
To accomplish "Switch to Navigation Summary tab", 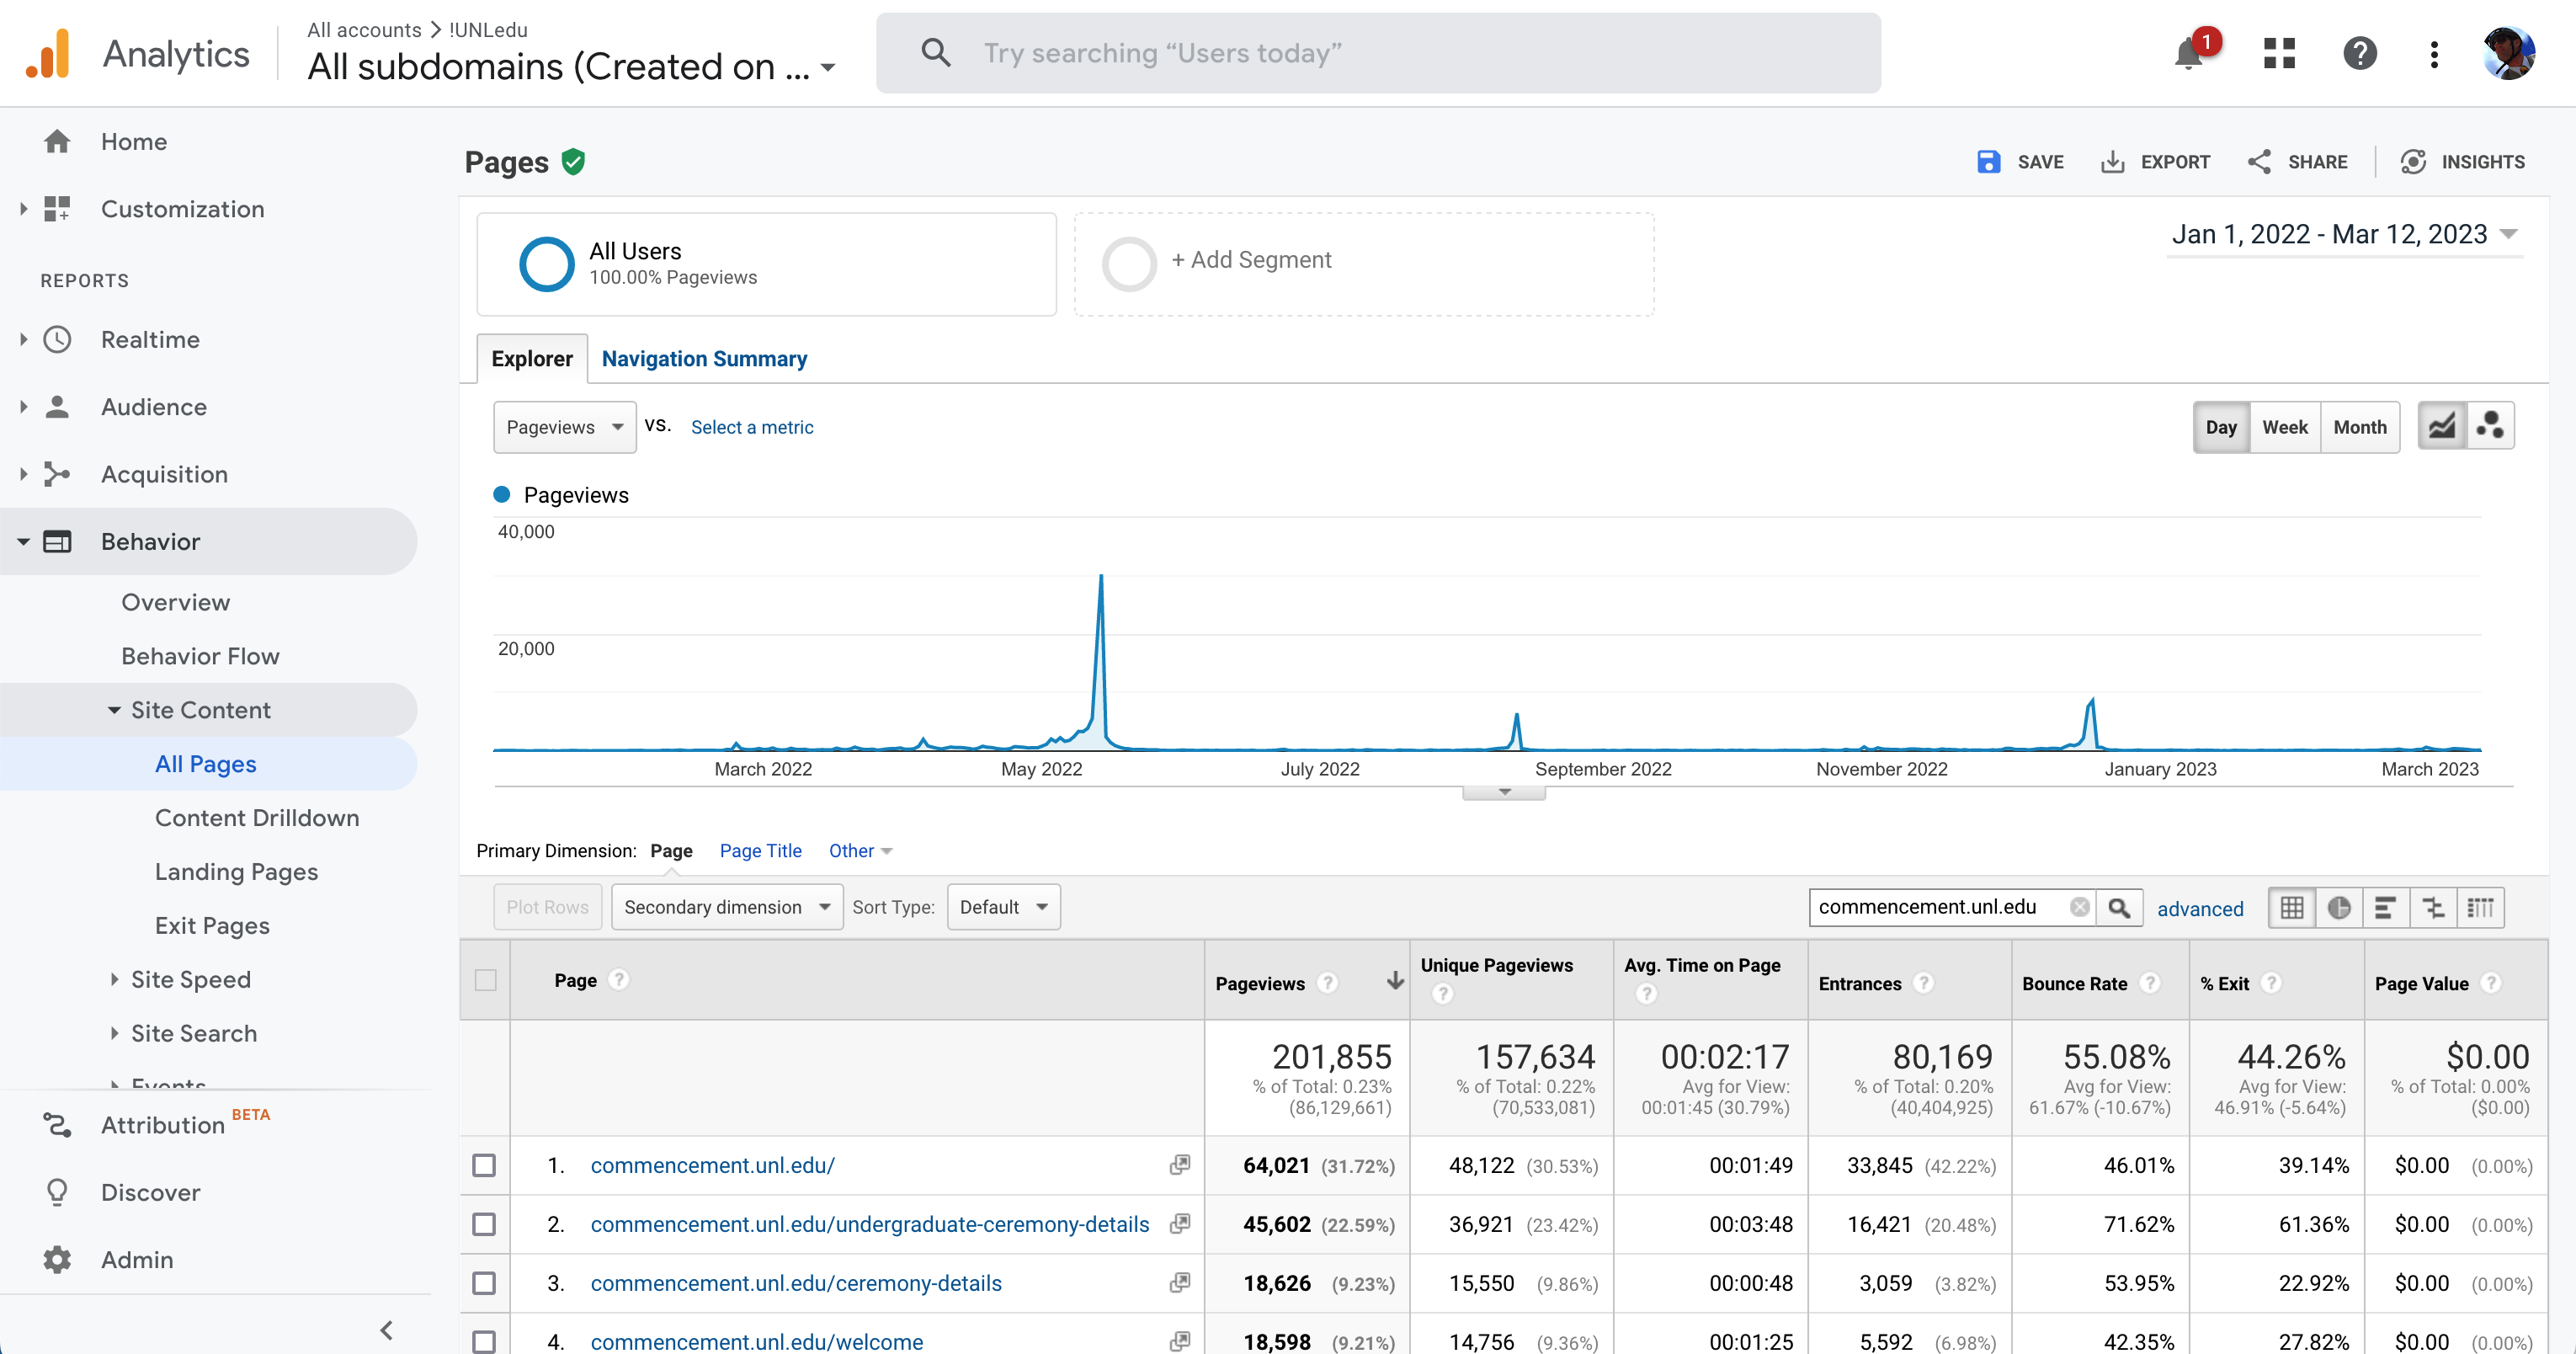I will click(x=704, y=359).
